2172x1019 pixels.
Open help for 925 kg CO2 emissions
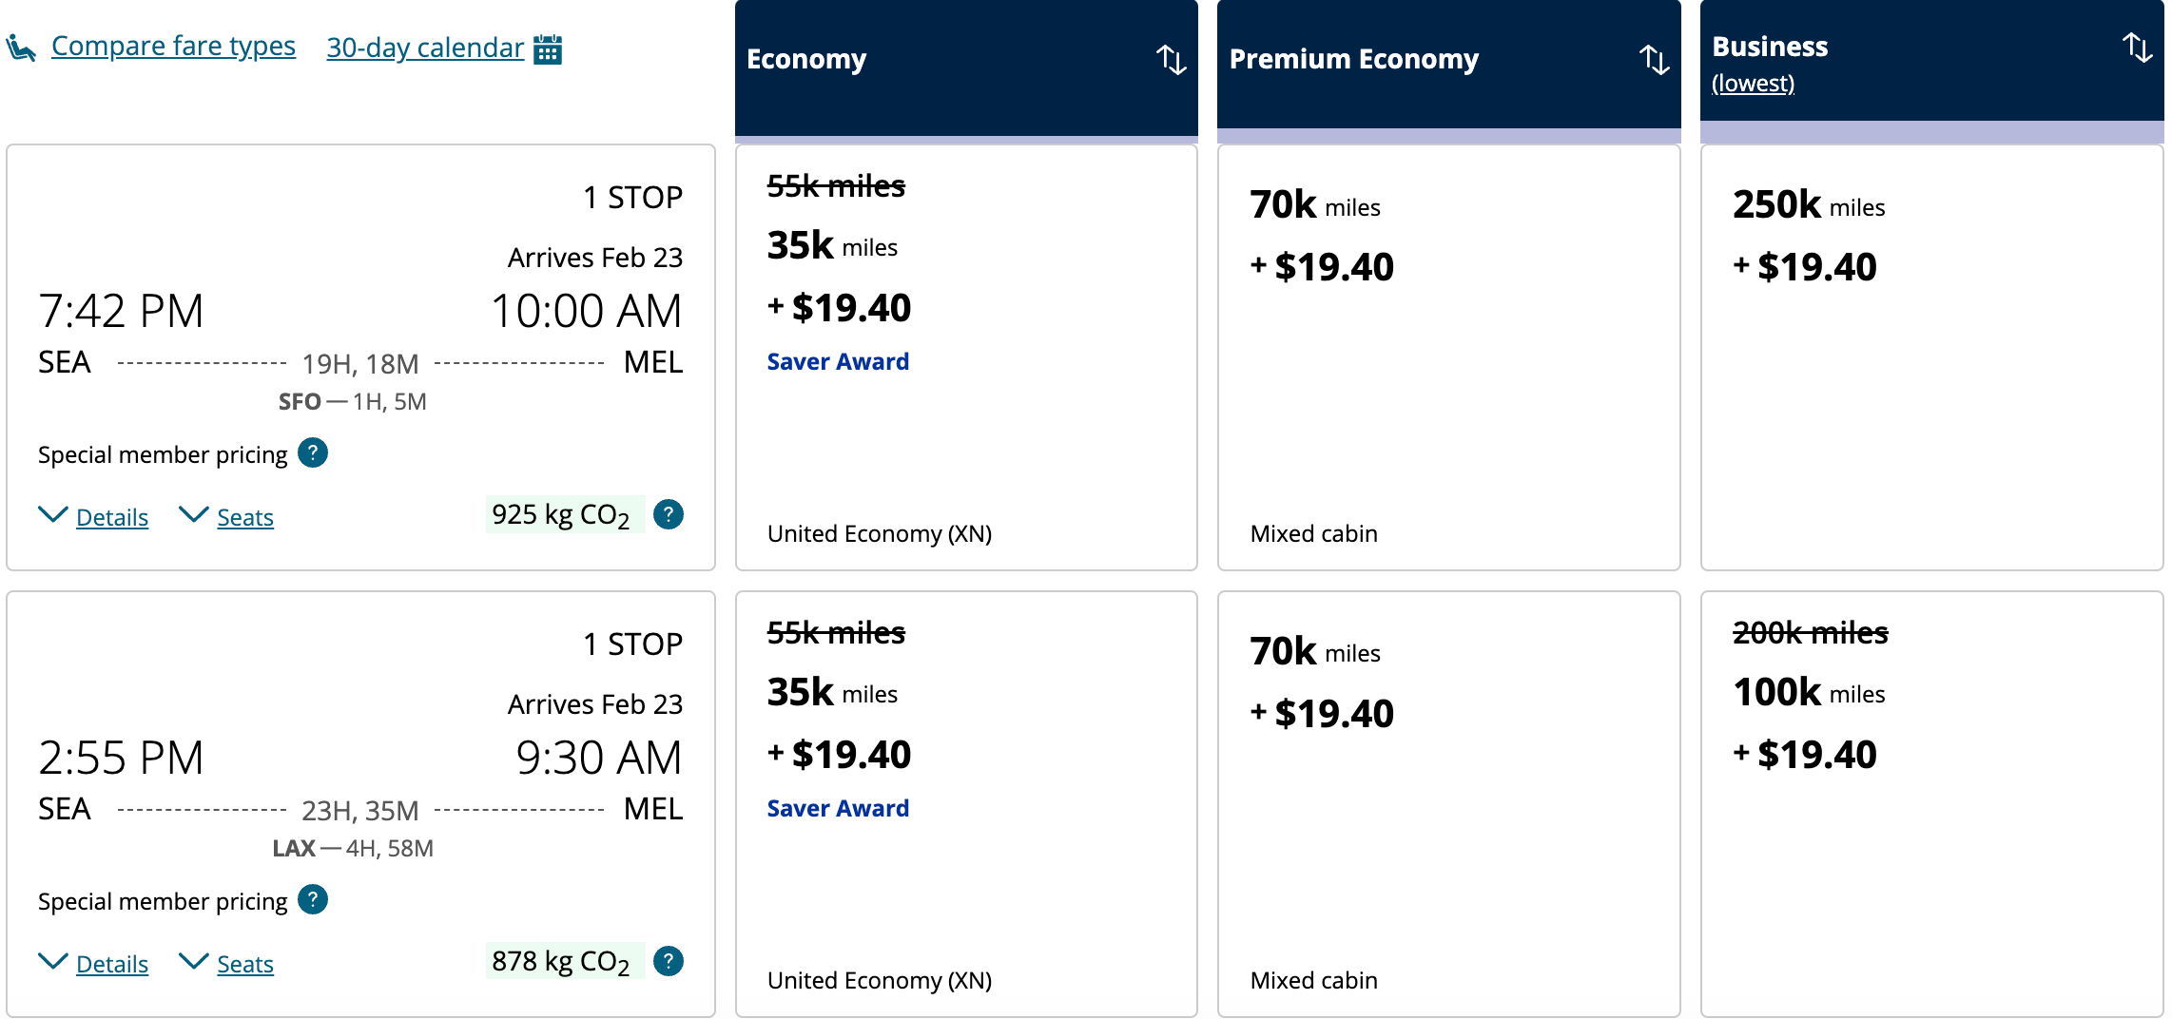(669, 514)
